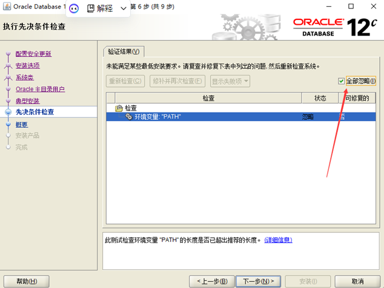
Task: Go to the Oracle 主目录用户 step
Action: [40, 89]
